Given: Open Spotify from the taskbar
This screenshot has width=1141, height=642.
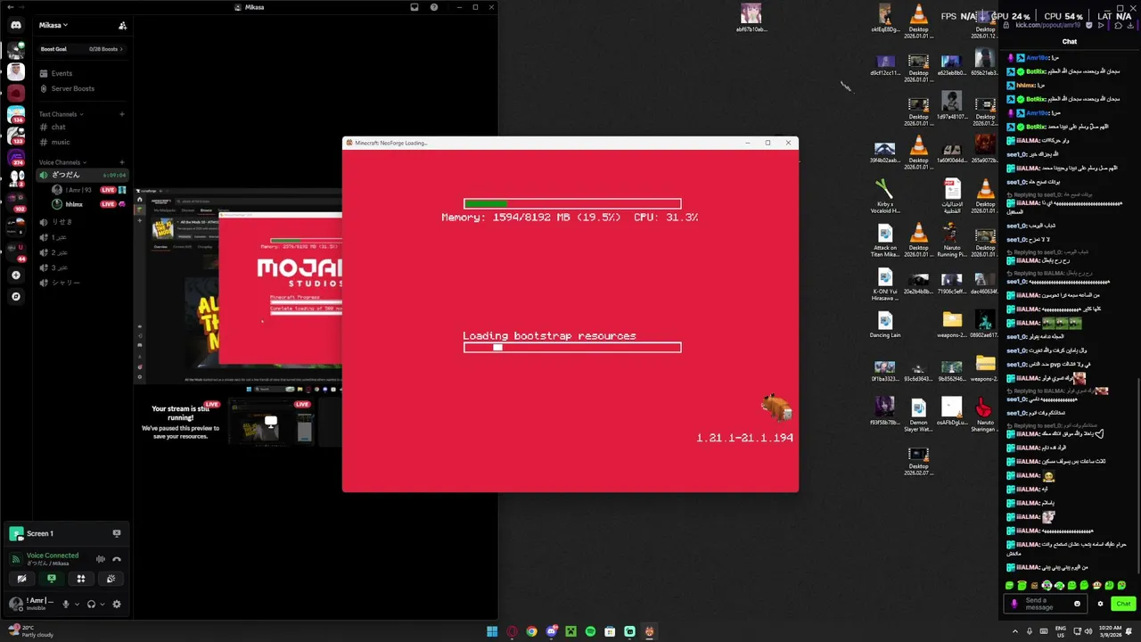Looking at the screenshot, I should (x=590, y=631).
